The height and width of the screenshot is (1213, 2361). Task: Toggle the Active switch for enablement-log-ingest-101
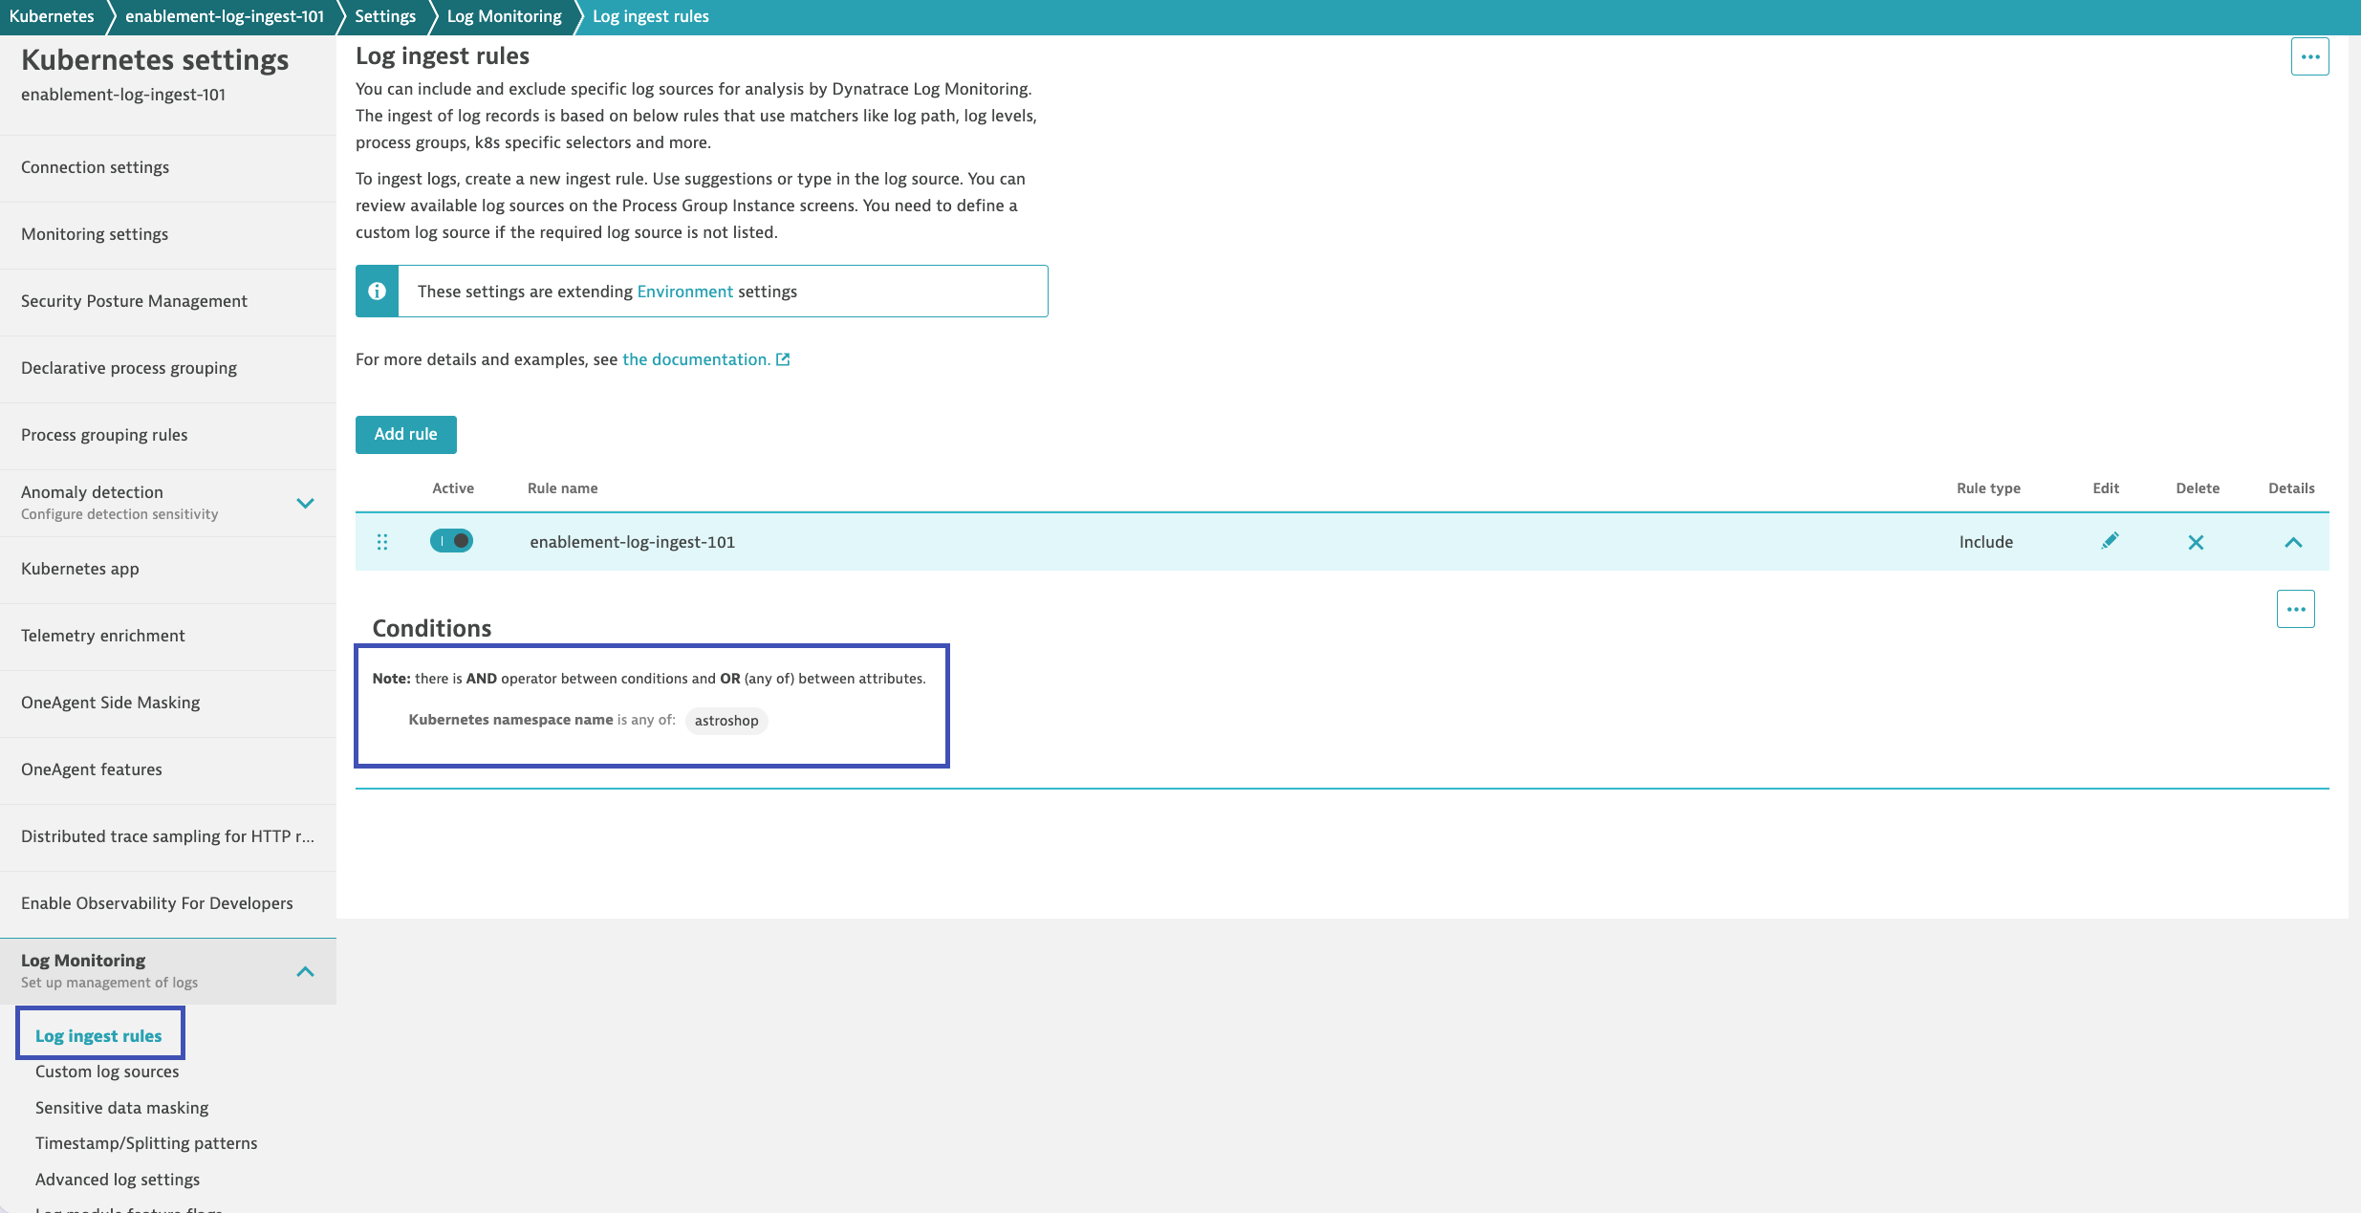tap(451, 541)
